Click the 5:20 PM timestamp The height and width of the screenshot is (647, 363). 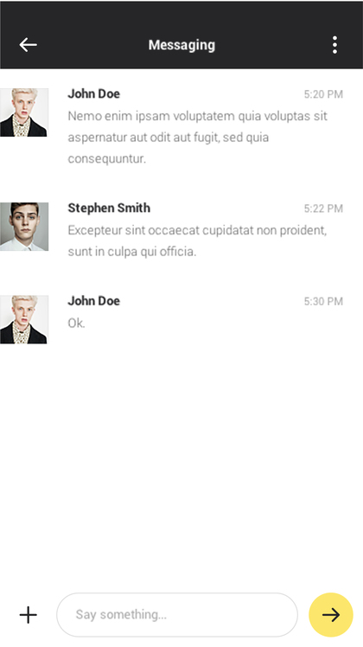pos(323,94)
